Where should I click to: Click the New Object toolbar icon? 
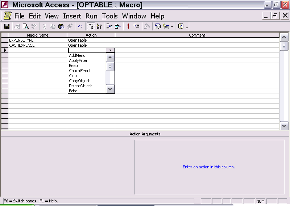coord(166,26)
